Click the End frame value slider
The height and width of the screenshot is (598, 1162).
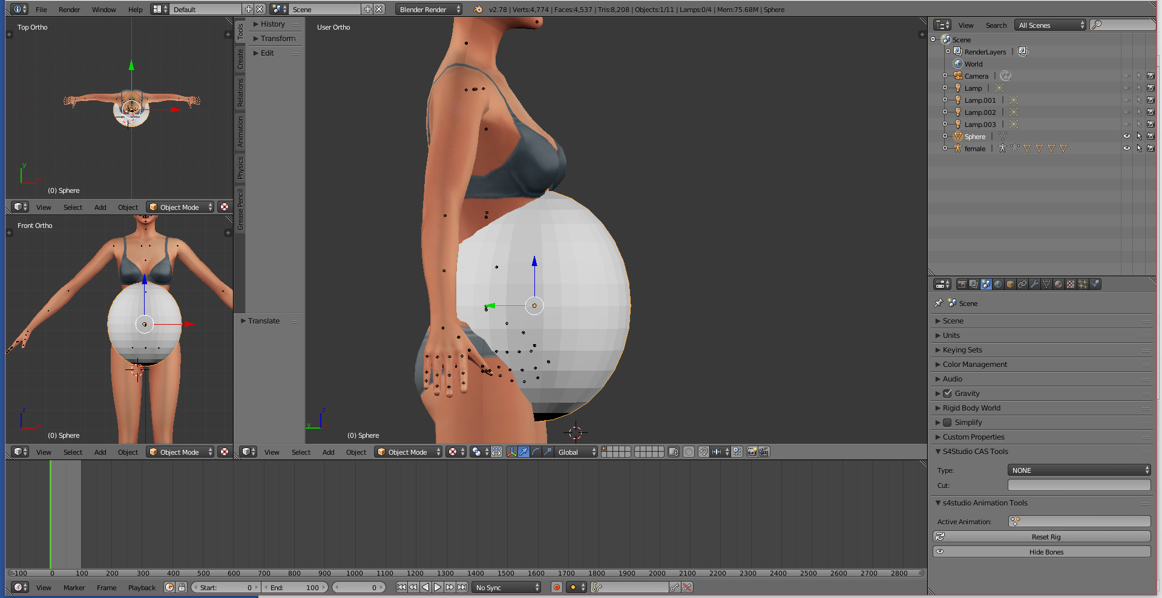pos(295,587)
